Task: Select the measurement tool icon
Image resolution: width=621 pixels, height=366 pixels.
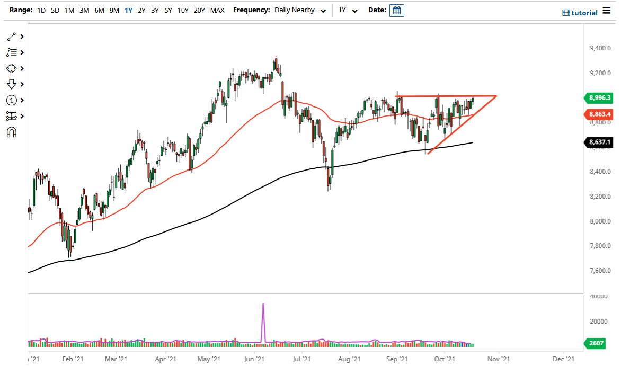Action: (11, 116)
